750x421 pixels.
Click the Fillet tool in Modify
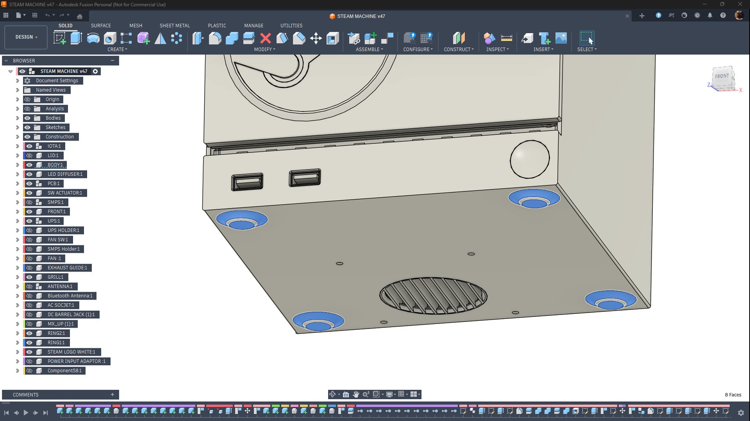(215, 38)
